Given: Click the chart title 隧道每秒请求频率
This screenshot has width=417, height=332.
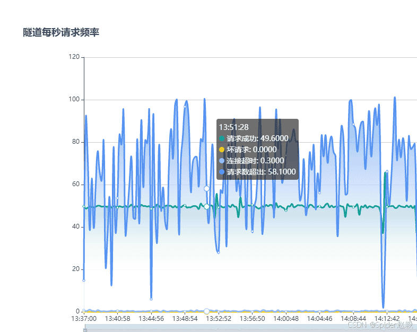Looking at the screenshot, I should [x=61, y=32].
